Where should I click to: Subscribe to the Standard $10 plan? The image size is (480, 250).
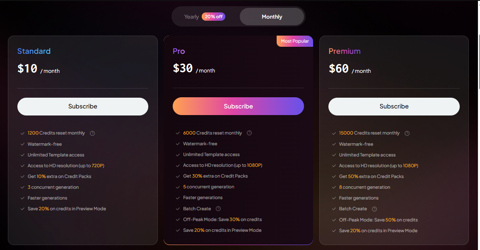(x=83, y=106)
